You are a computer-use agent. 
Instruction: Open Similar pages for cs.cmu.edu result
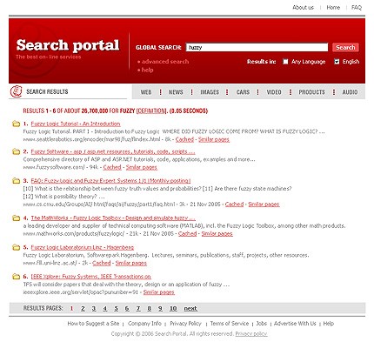[x=264, y=204]
